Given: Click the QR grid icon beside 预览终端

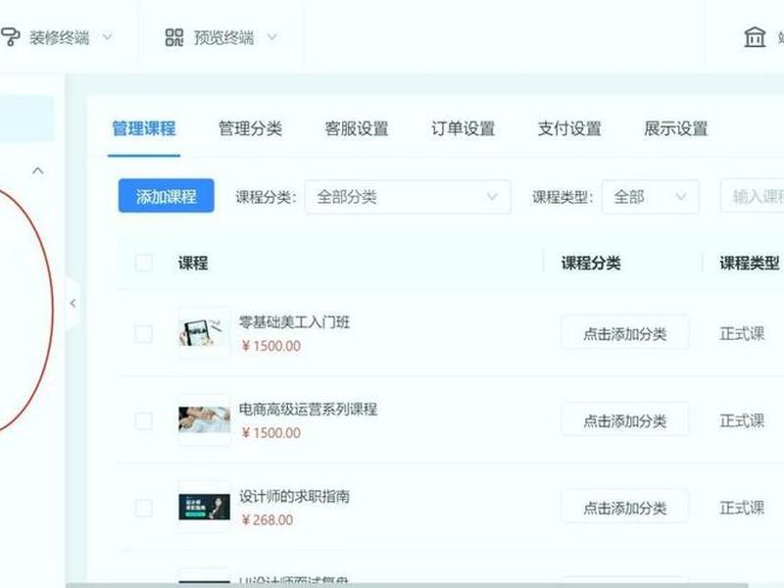Looking at the screenshot, I should (x=174, y=37).
